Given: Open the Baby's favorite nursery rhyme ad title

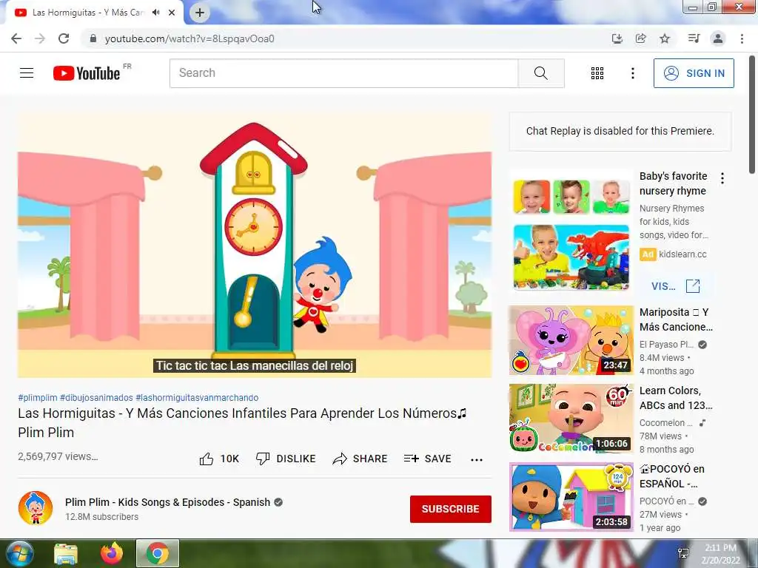Looking at the screenshot, I should coord(673,183).
